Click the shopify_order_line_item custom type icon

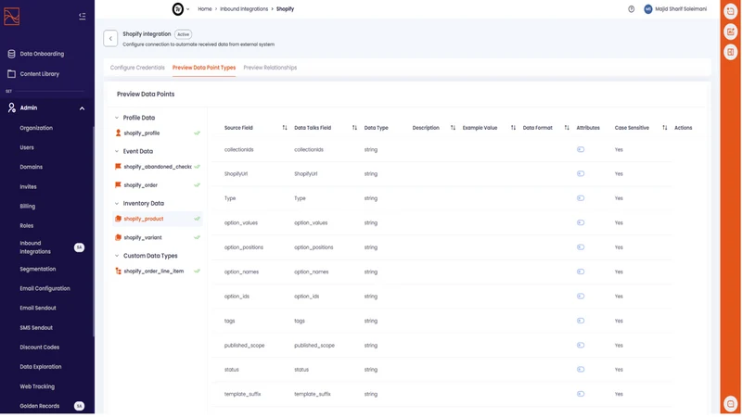pos(119,271)
